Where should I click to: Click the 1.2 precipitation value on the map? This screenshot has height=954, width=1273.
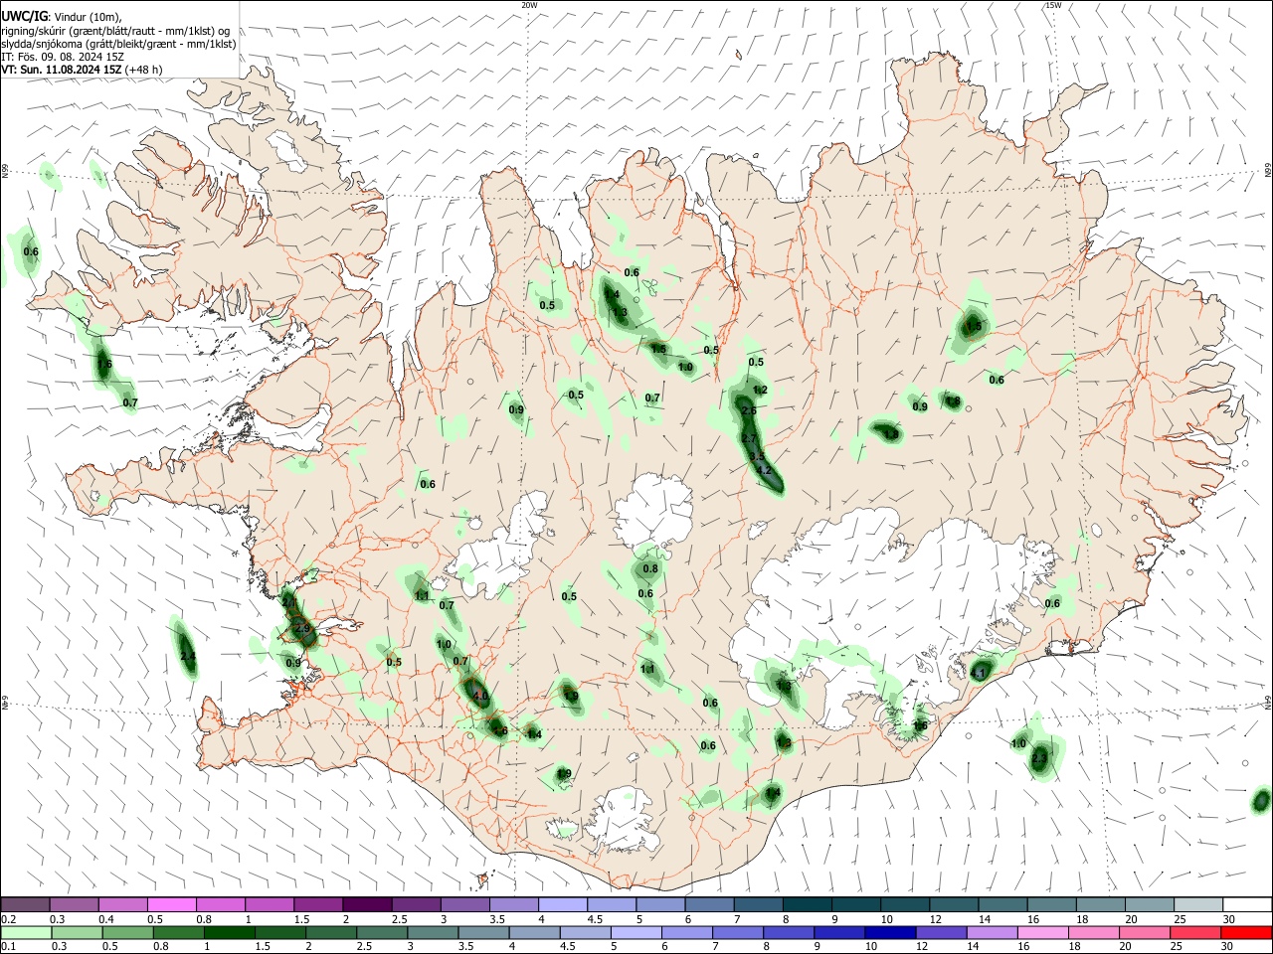761,391
